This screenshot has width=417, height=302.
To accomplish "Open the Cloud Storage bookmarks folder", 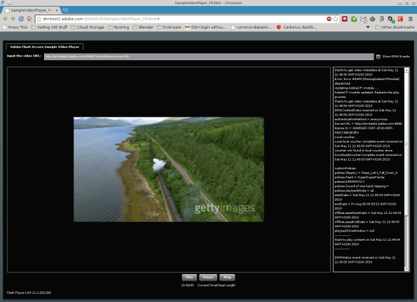I will (88, 27).
